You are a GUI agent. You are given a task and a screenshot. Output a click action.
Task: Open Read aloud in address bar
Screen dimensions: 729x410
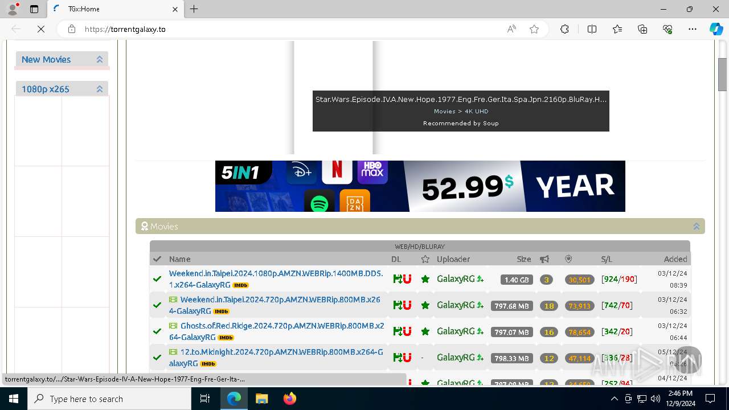(x=511, y=29)
